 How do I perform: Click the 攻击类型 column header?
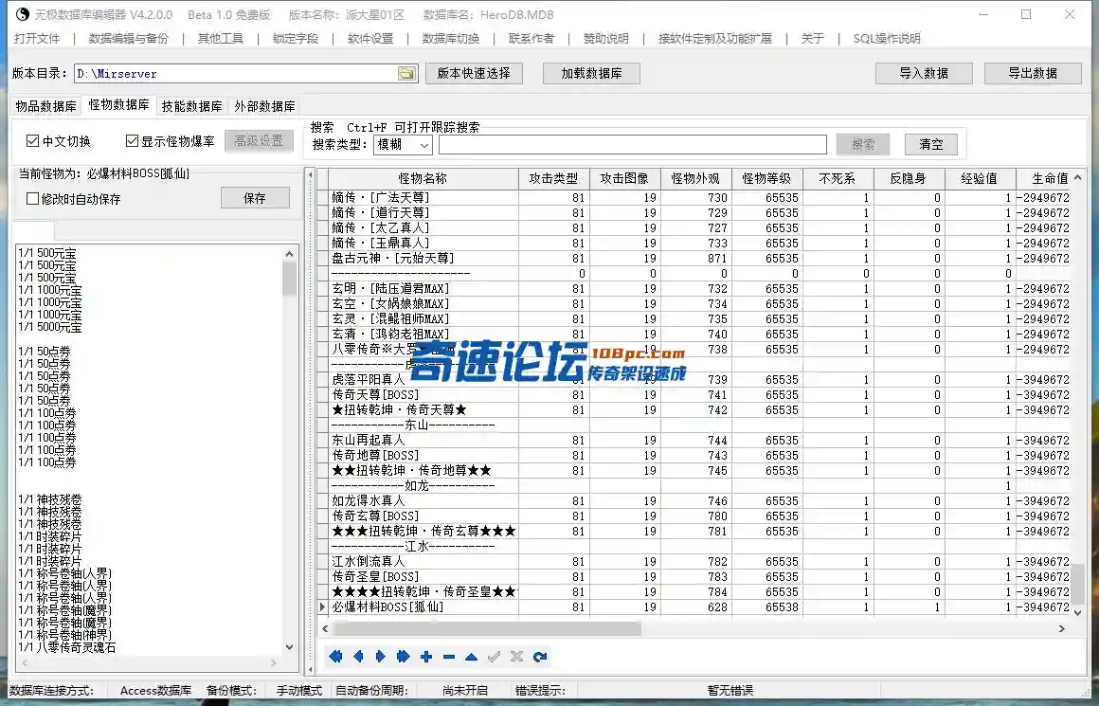click(x=553, y=178)
